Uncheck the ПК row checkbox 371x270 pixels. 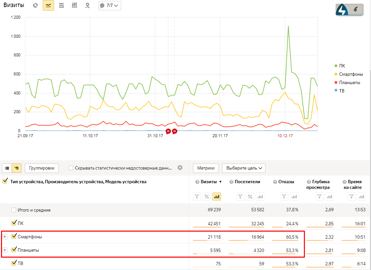click(x=14, y=223)
